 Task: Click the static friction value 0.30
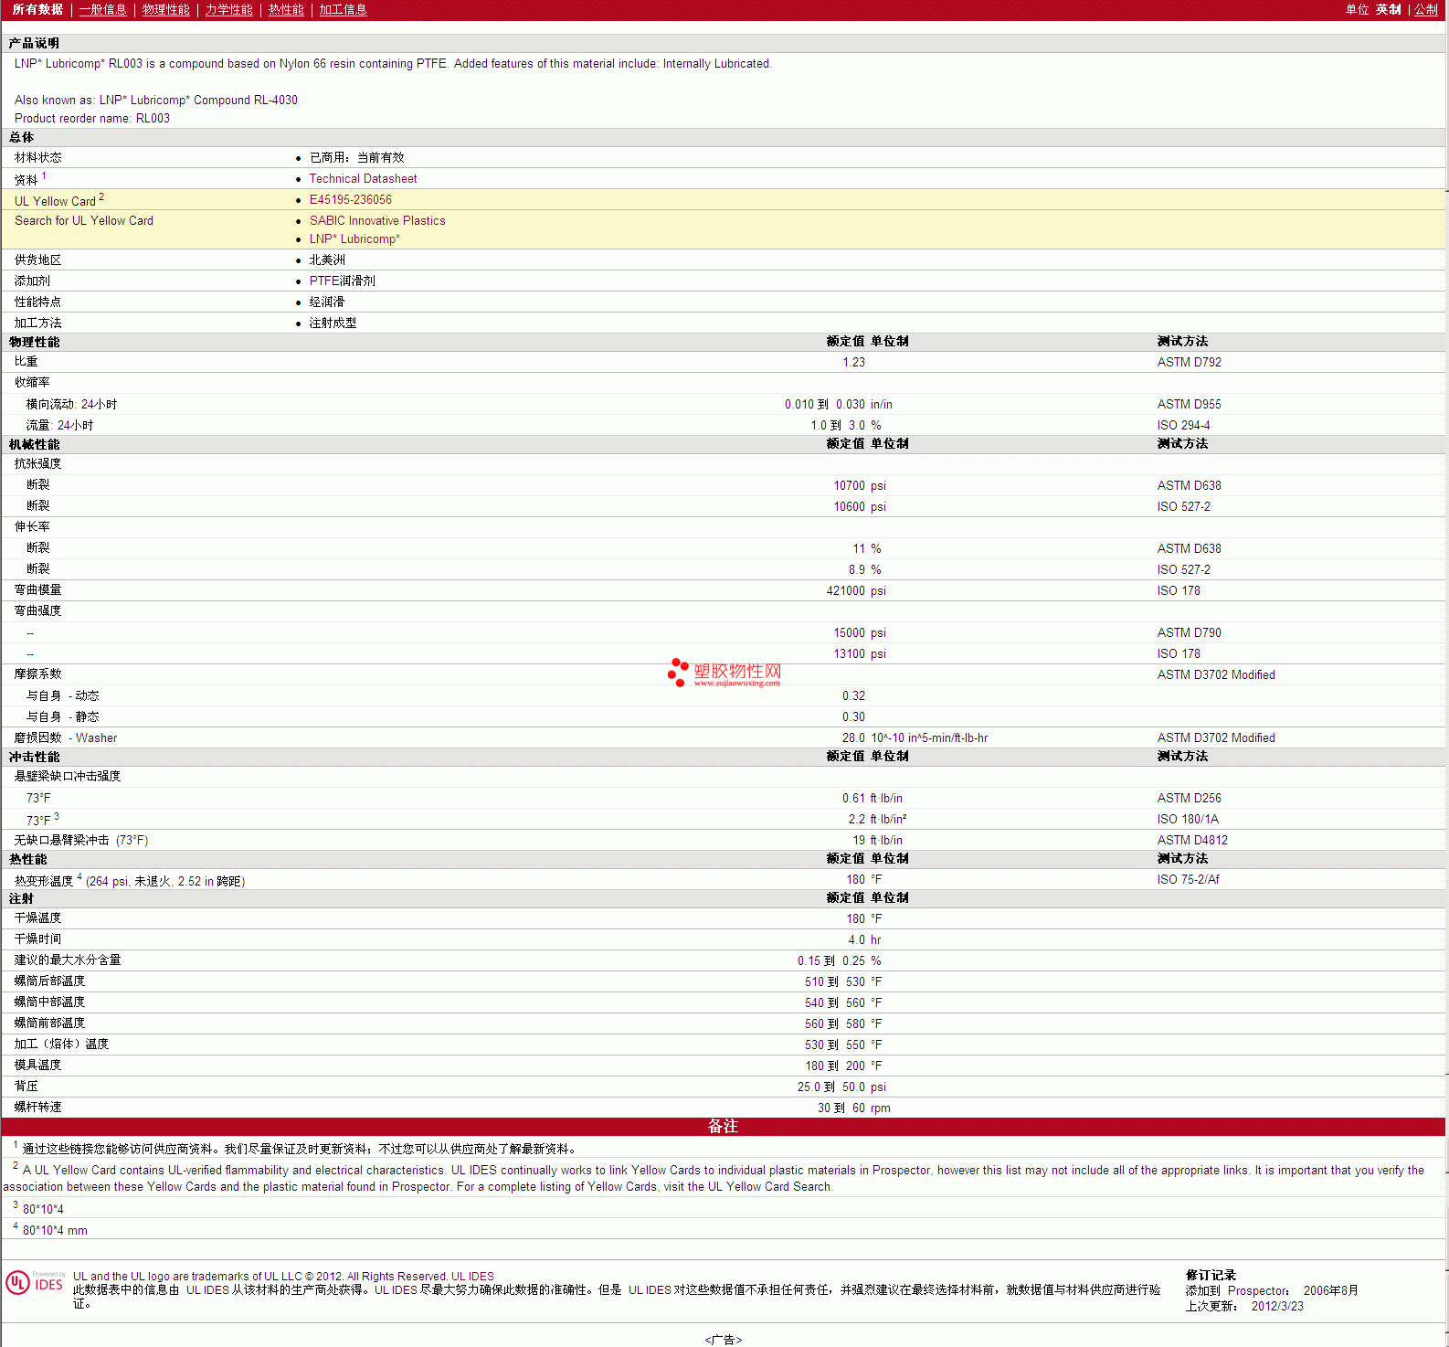[853, 717]
